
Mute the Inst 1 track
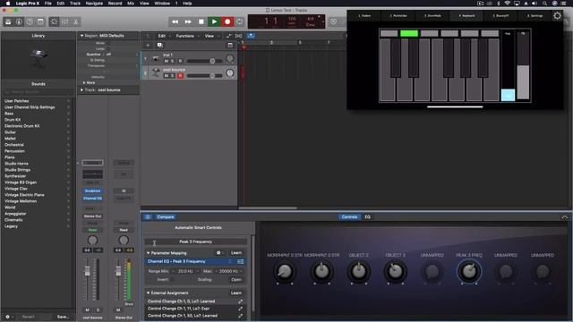[167, 61]
